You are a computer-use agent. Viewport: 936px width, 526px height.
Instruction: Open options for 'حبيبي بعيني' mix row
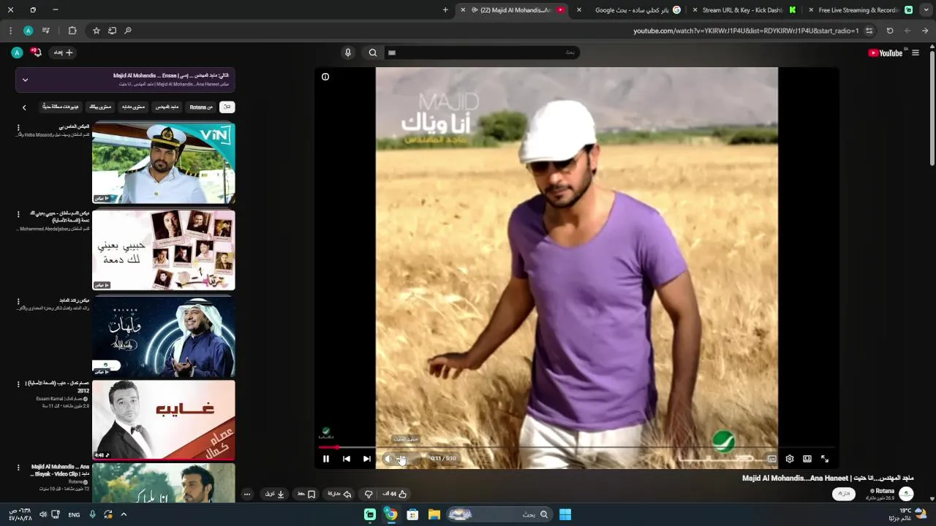point(18,215)
